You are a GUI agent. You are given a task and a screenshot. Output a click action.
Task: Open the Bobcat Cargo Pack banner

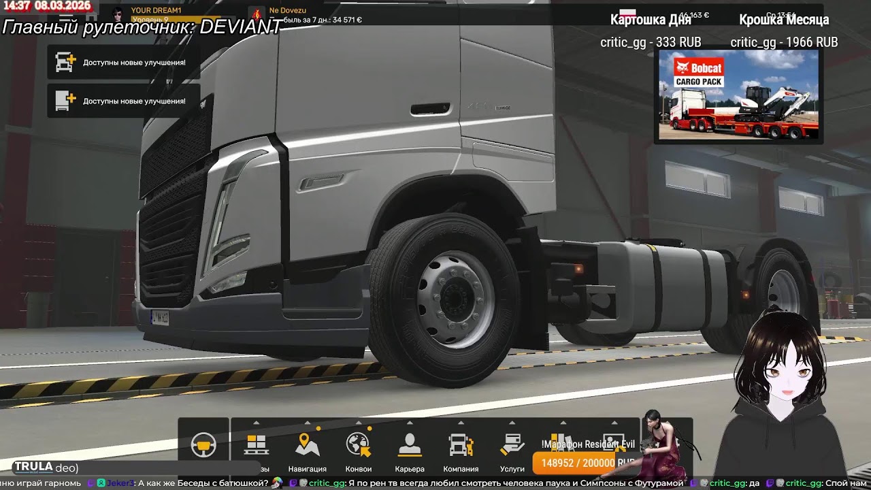pyautogui.click(x=739, y=96)
